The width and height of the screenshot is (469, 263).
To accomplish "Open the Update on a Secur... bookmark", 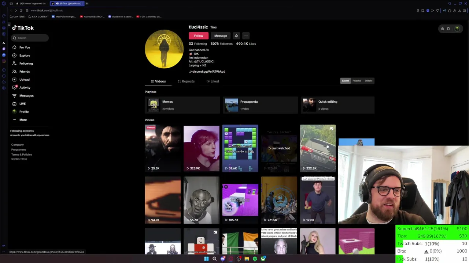I will [120, 17].
